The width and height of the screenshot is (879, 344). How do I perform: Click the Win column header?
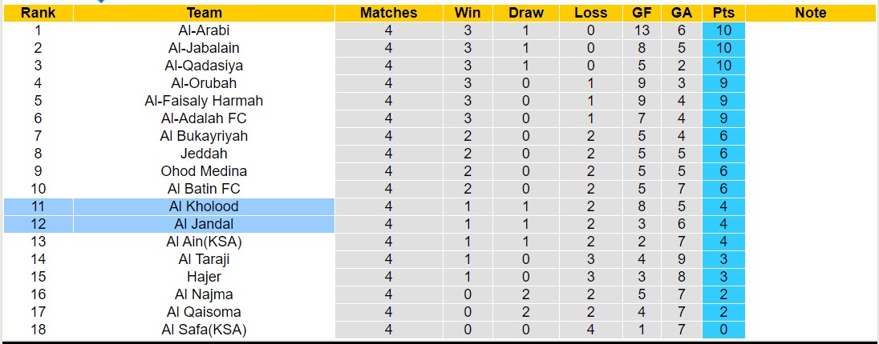(x=468, y=13)
